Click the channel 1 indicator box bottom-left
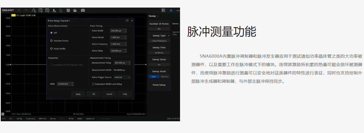Screen dimensions: 364x133 point(3,114)
